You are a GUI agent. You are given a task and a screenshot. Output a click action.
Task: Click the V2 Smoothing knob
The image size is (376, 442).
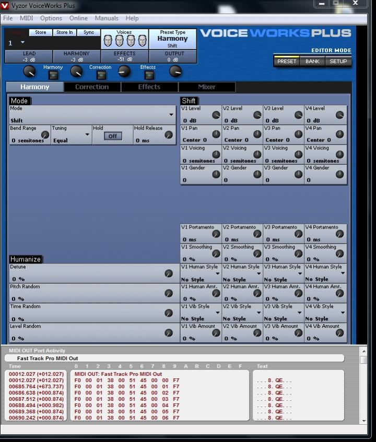257,254
